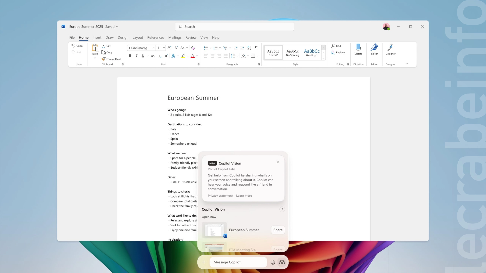The image size is (486, 273).
Task: Toggle Copilot voice microphone
Action: pyautogui.click(x=273, y=262)
